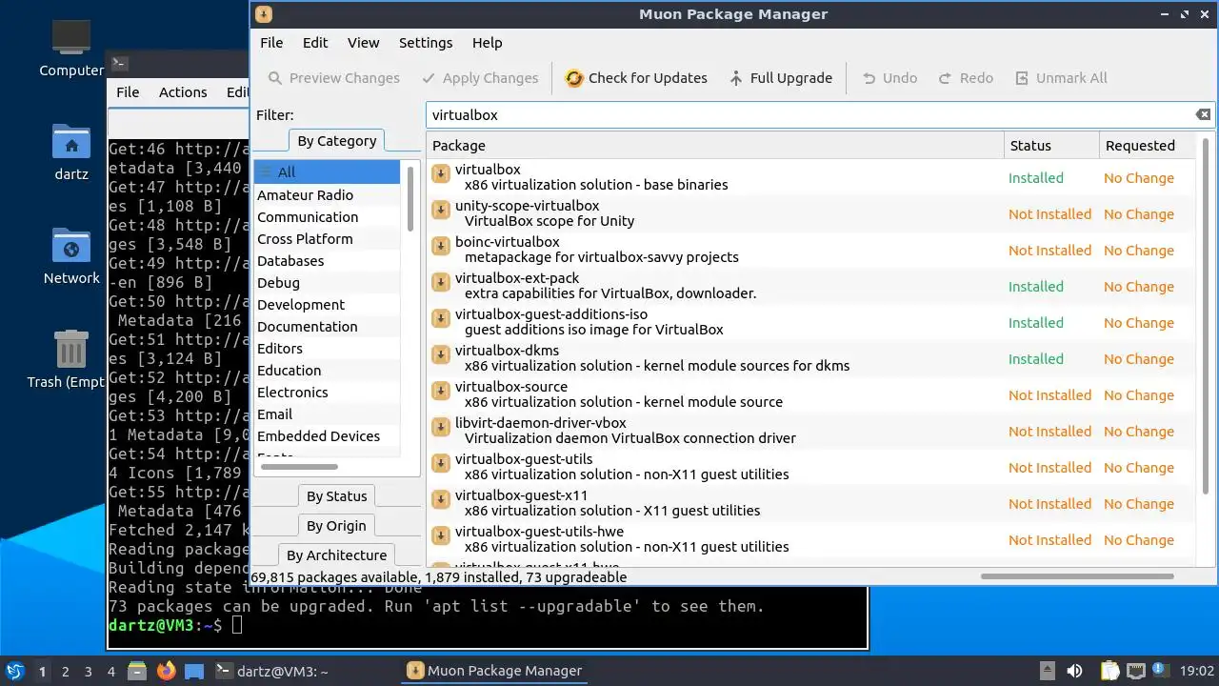The width and height of the screenshot is (1219, 686).
Task: Open the application launcher menu
Action: [15, 671]
